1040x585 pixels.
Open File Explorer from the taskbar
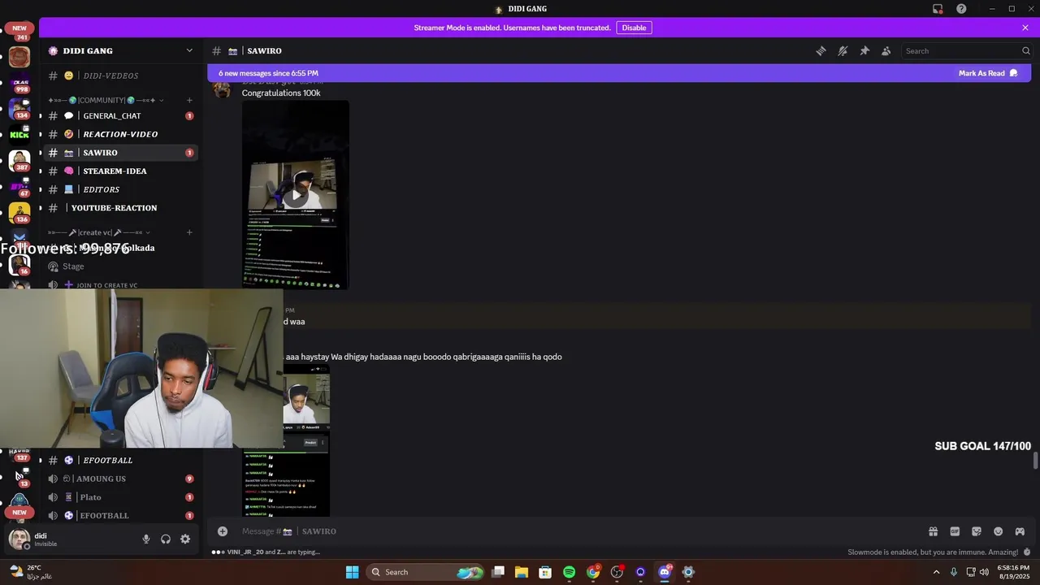point(521,572)
